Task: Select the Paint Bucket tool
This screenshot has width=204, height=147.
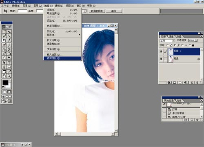Action: point(9,53)
